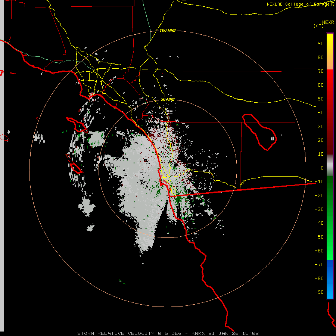The height and width of the screenshot is (336, 336).
Task: Click the gray zero-velocity segment of color bar
Action: tap(330, 165)
